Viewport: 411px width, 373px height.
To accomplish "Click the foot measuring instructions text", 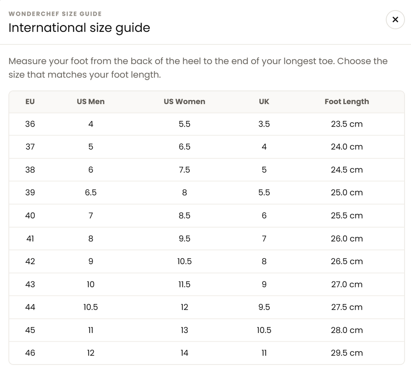I will [198, 68].
